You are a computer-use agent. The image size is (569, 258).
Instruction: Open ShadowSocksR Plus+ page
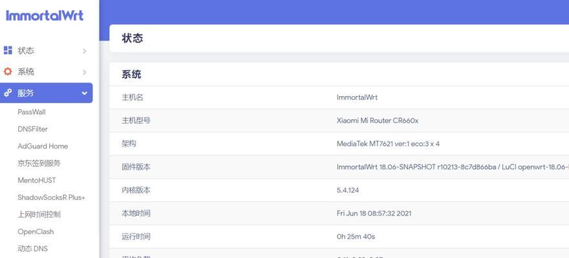(x=51, y=197)
